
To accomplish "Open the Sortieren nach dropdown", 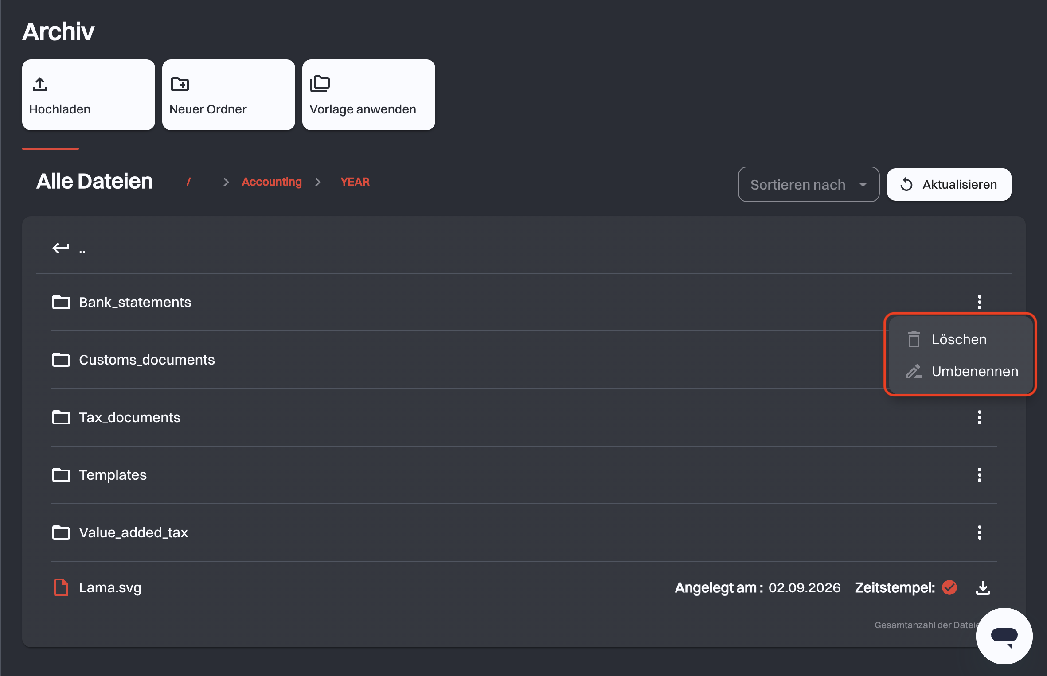I will click(809, 184).
